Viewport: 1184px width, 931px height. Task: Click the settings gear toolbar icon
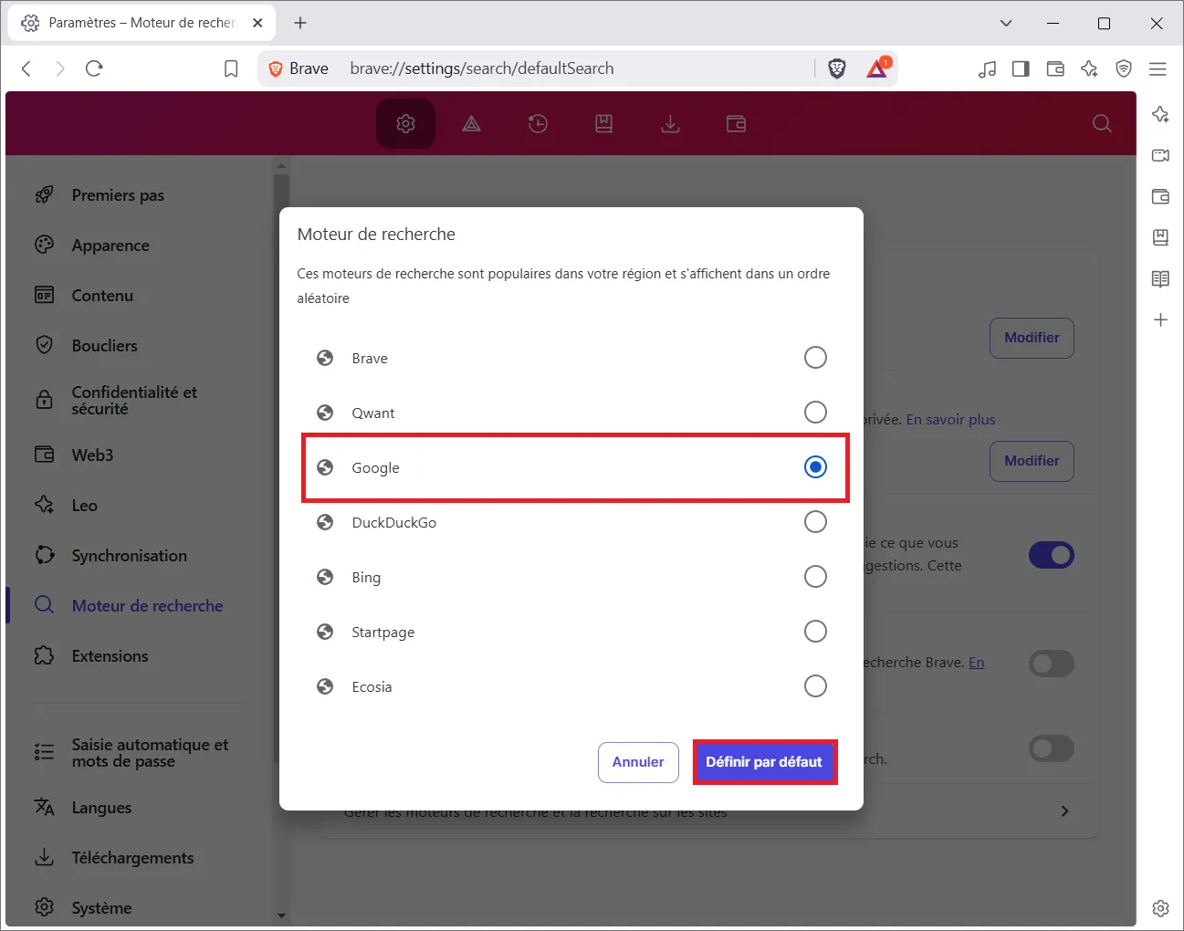coord(405,124)
